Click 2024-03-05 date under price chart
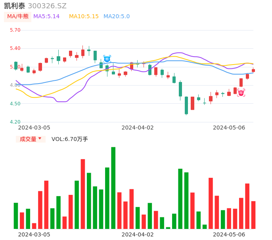The image size is (272, 240). [x=34, y=128]
